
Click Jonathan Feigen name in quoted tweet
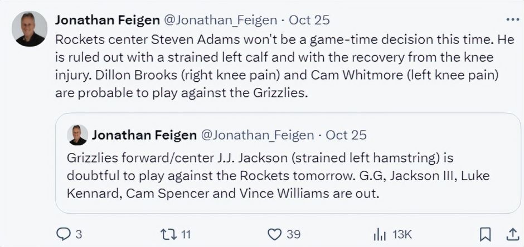click(x=144, y=135)
